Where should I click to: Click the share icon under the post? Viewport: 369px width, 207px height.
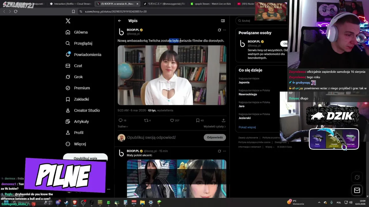[x=223, y=120]
